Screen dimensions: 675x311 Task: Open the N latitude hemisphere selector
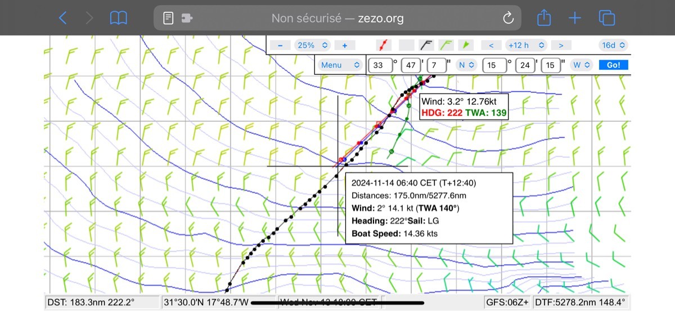(466, 65)
